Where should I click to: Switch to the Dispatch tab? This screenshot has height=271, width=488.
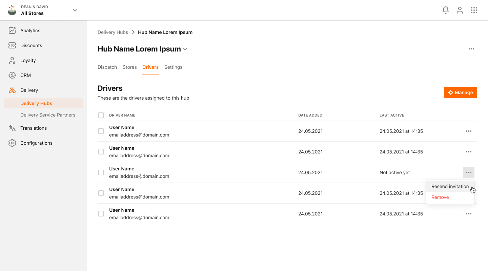107,67
